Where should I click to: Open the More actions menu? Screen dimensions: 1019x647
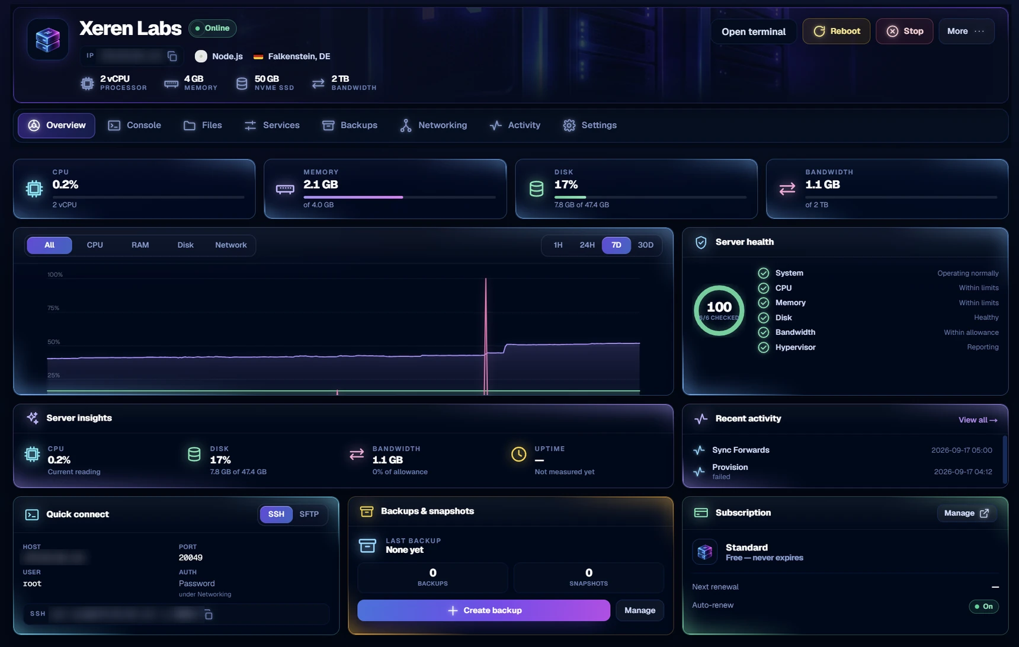[966, 31]
